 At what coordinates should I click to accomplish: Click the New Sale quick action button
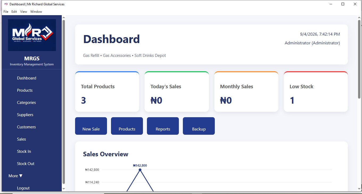91,126
